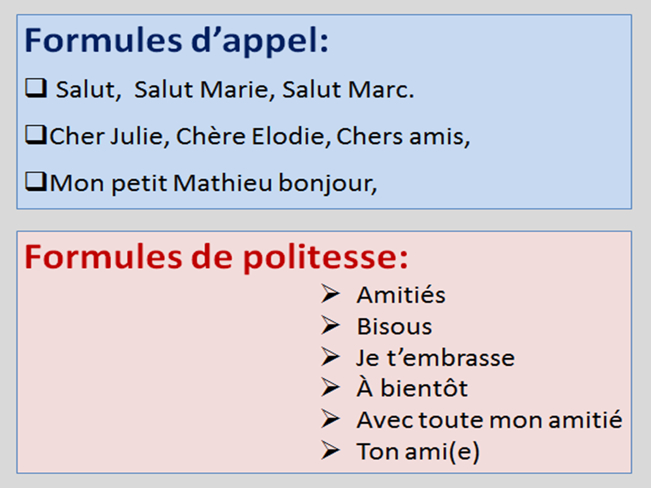This screenshot has width=651, height=488.
Task: Click the word 'Bisous'
Action: (394, 326)
